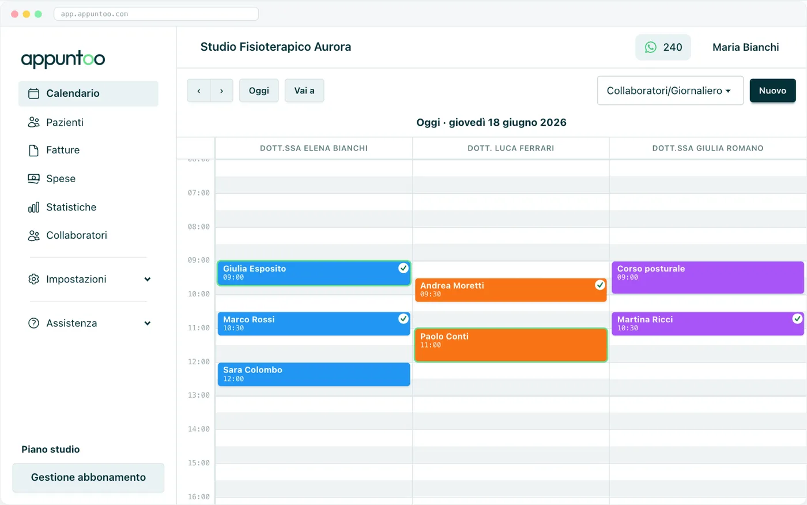Toggle checkmark on Andrea Moretti appointment
Image resolution: width=807 pixels, height=505 pixels.
(x=600, y=285)
